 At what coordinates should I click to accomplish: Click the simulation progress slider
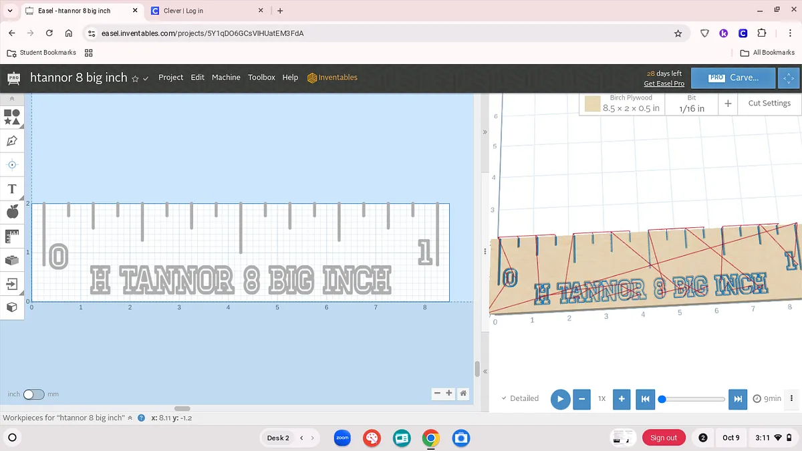click(692, 399)
